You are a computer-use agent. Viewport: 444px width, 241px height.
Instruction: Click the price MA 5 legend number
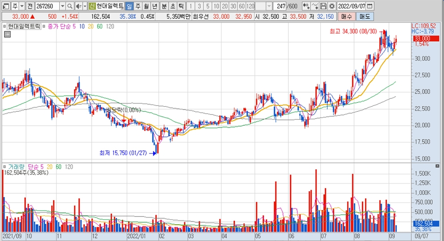click(x=74, y=26)
